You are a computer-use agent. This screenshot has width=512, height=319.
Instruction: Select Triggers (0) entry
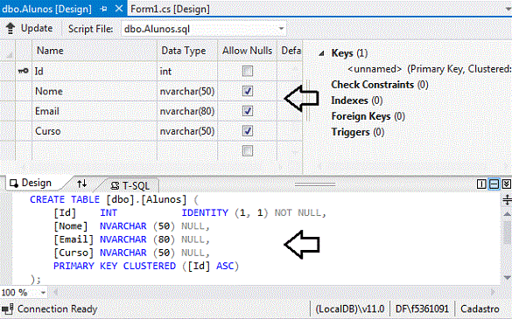click(x=358, y=132)
